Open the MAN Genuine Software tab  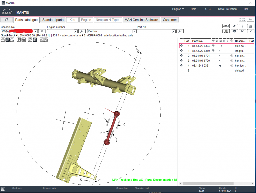(141, 20)
